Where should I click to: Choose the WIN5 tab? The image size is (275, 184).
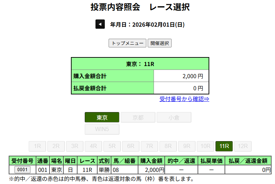pyautogui.click(x=102, y=129)
